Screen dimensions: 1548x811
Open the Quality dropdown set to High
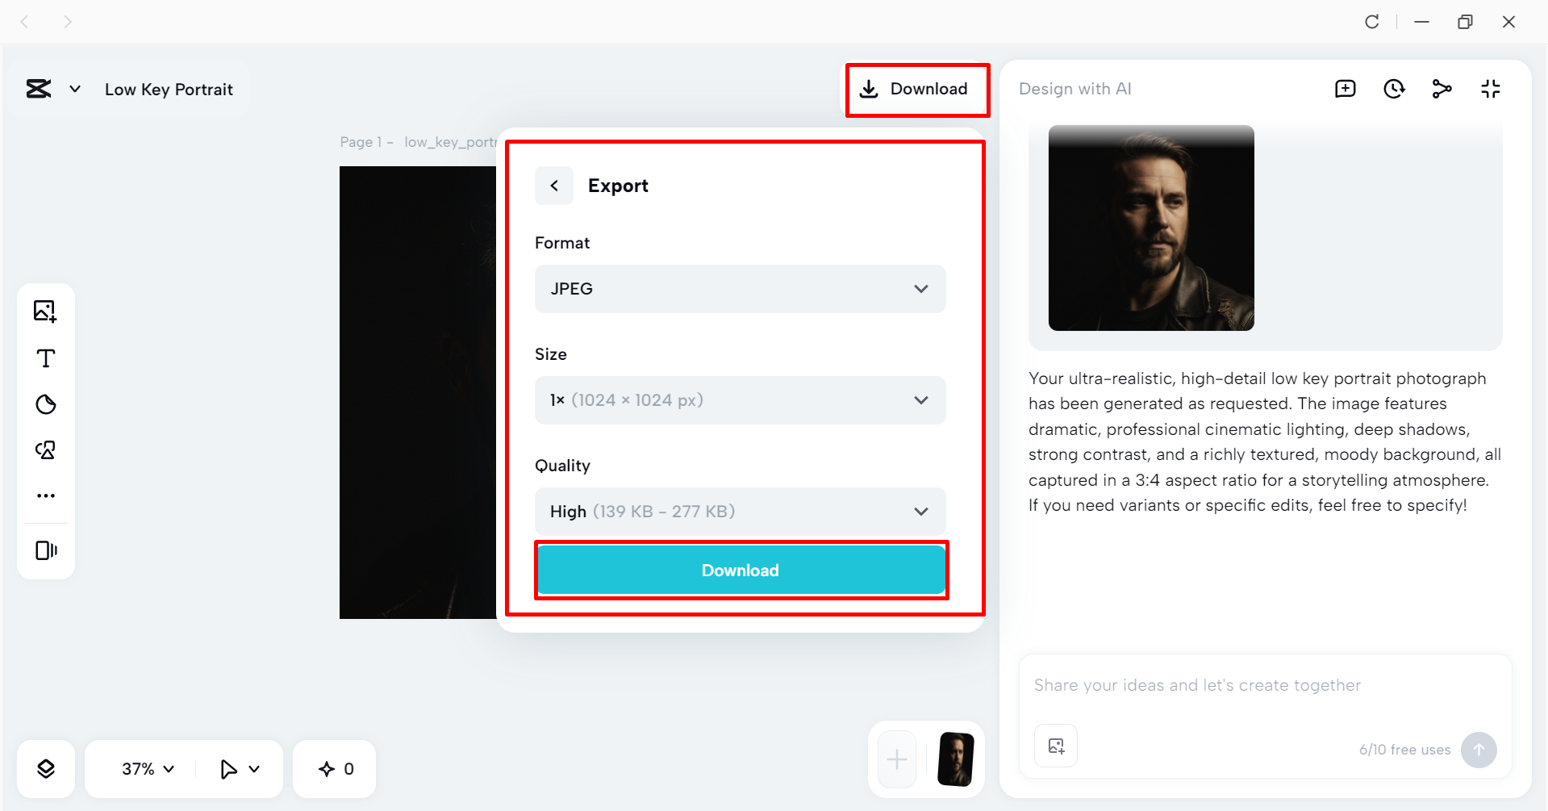coord(740,511)
